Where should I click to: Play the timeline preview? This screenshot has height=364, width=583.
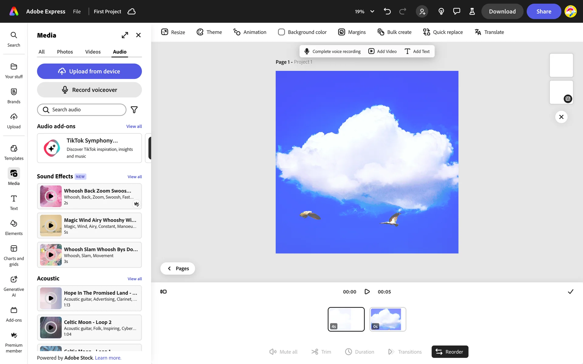click(x=367, y=292)
